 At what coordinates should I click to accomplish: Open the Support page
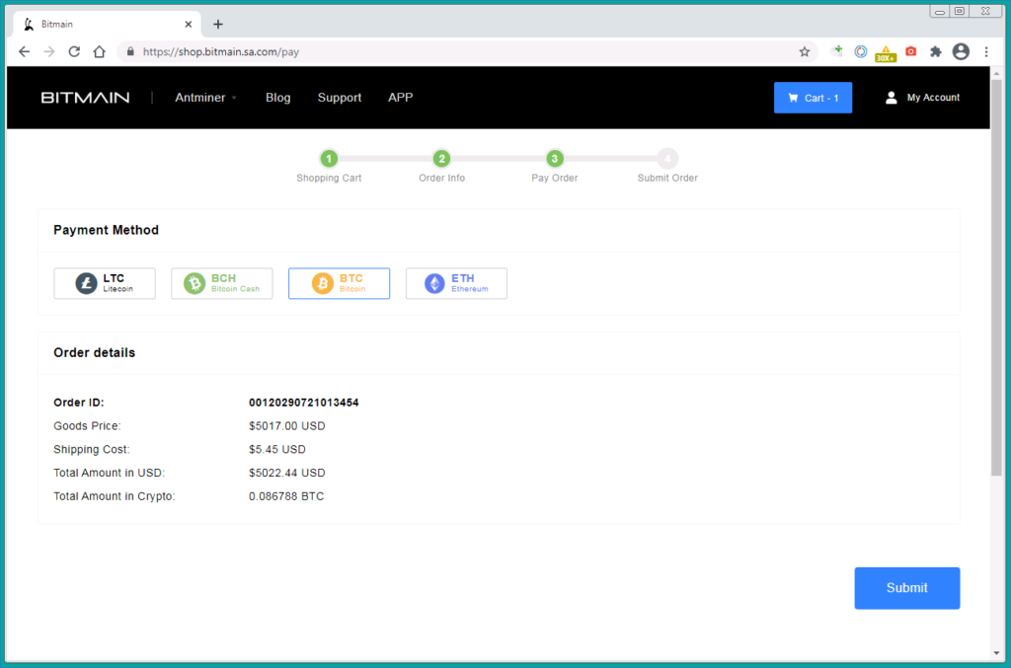click(x=340, y=98)
